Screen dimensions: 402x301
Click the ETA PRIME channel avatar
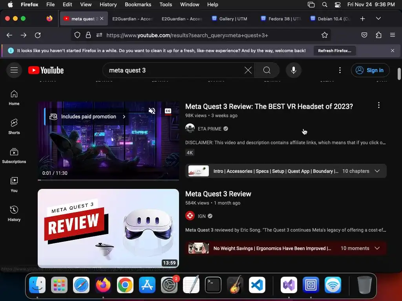pyautogui.click(x=190, y=129)
